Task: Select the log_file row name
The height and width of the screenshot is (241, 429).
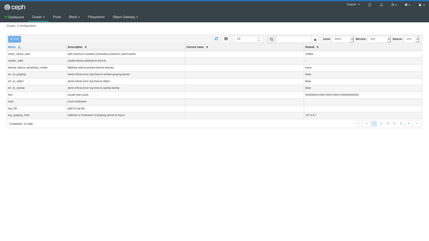Action: (12, 108)
